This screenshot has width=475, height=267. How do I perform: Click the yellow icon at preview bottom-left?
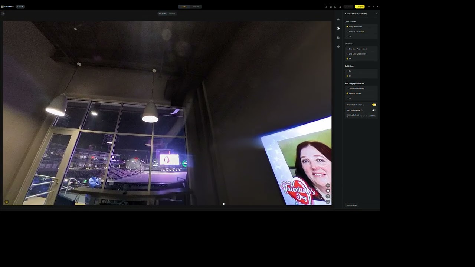pyautogui.click(x=6, y=202)
